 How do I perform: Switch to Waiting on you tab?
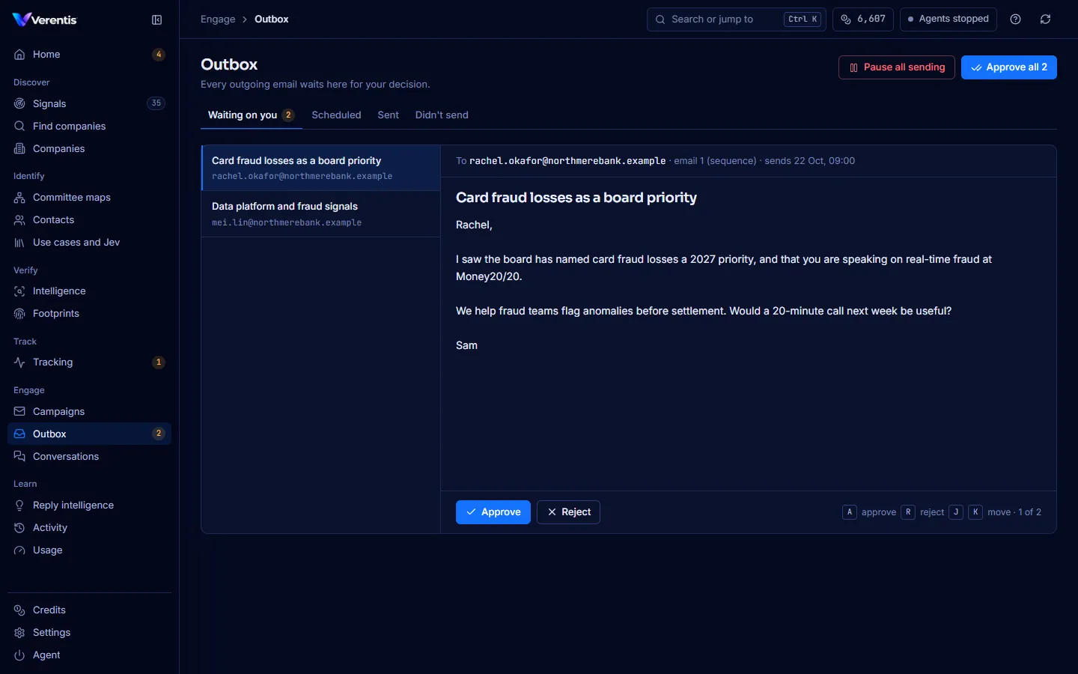click(251, 115)
